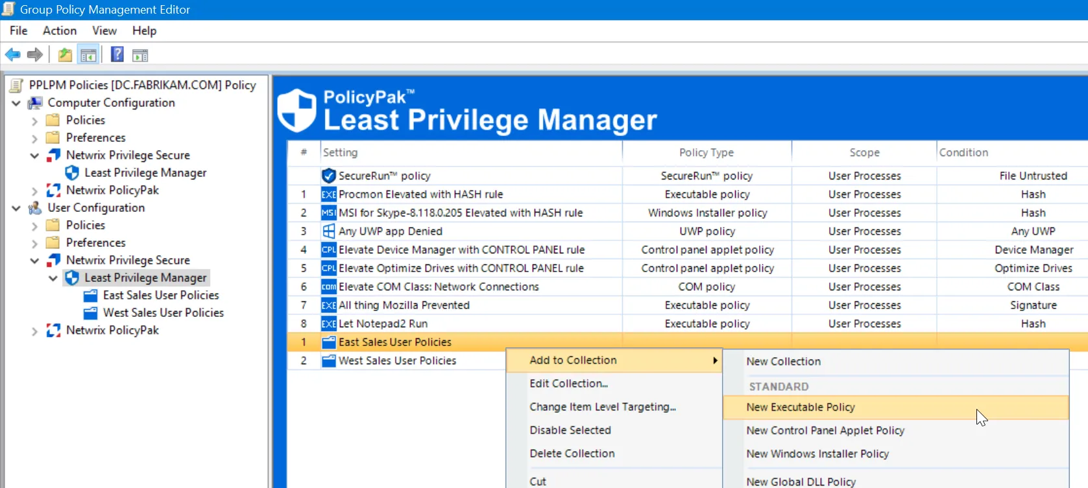
Task: Click the UWP icon for Any UWP app Denied
Action: click(329, 231)
